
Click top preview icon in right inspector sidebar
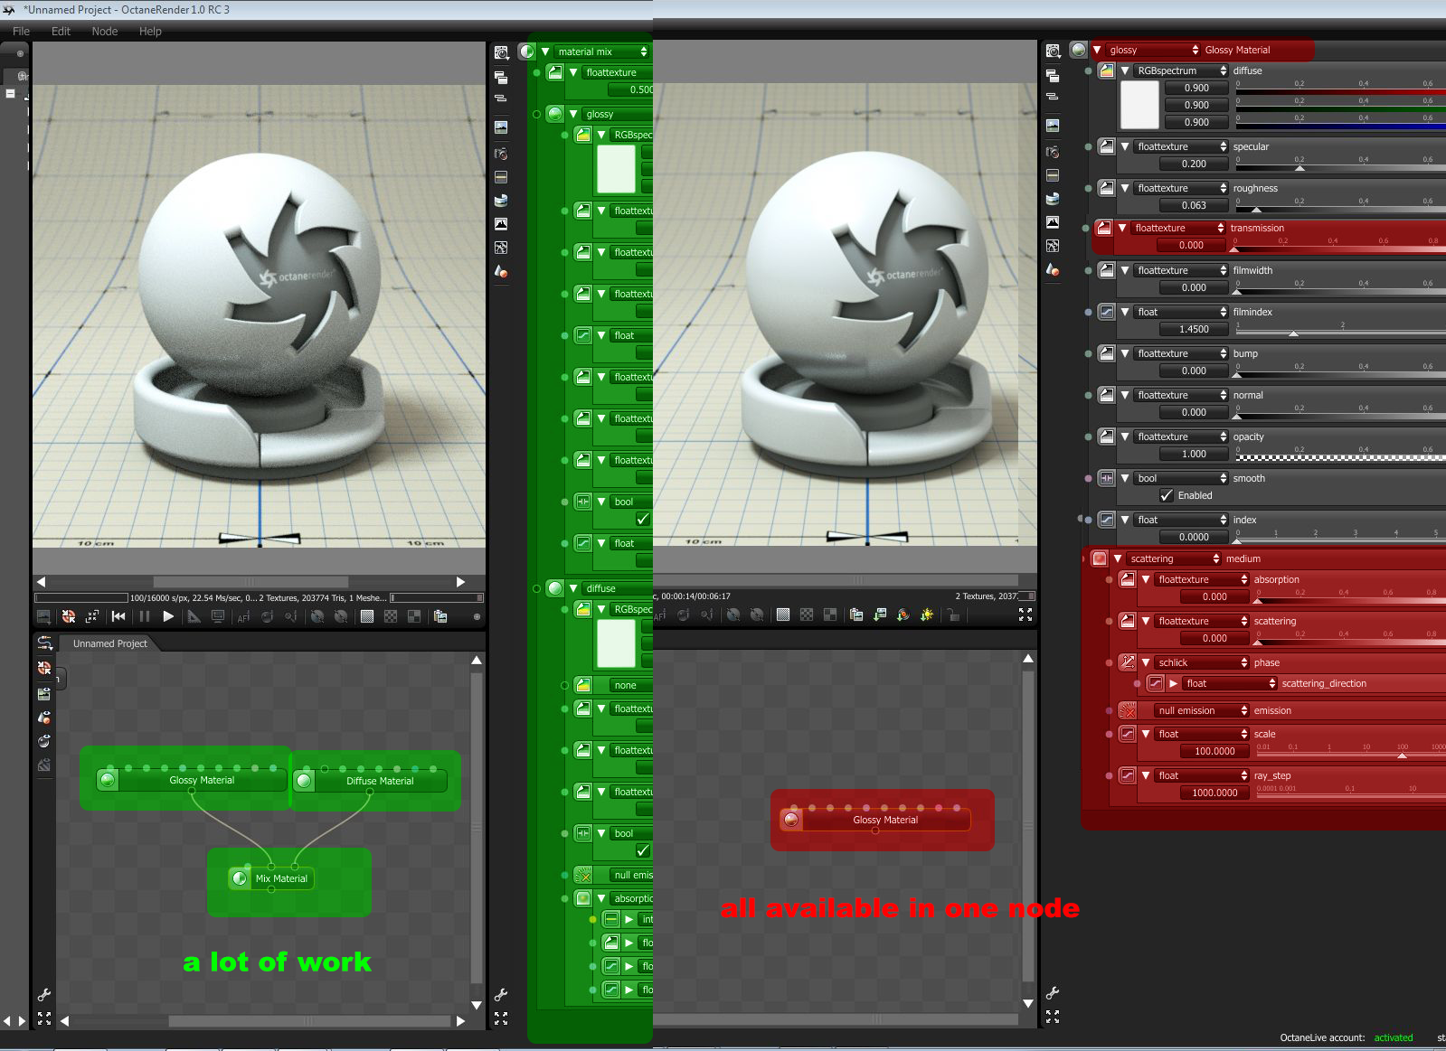pos(1053,52)
